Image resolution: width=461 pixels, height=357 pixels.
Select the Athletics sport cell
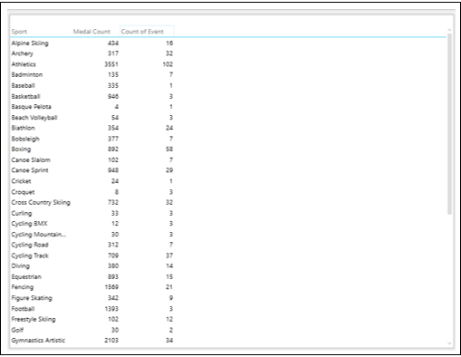(24, 64)
